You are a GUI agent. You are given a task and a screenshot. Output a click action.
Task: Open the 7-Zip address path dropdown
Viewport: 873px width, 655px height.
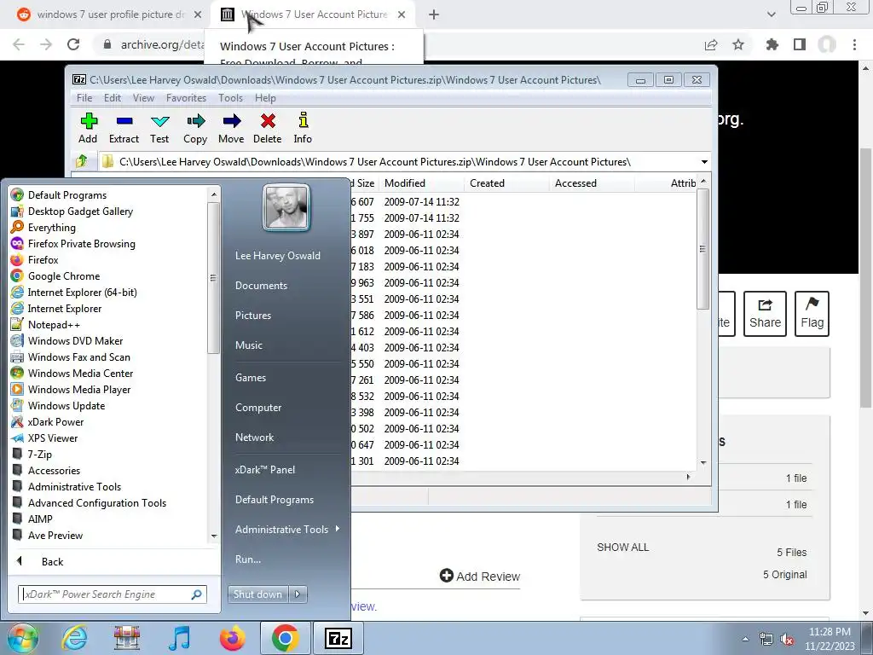point(704,161)
